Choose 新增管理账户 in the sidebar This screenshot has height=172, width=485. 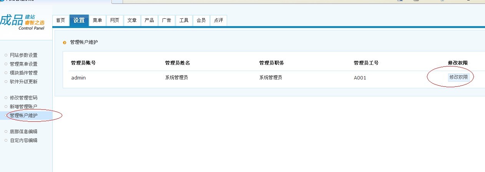[23, 107]
